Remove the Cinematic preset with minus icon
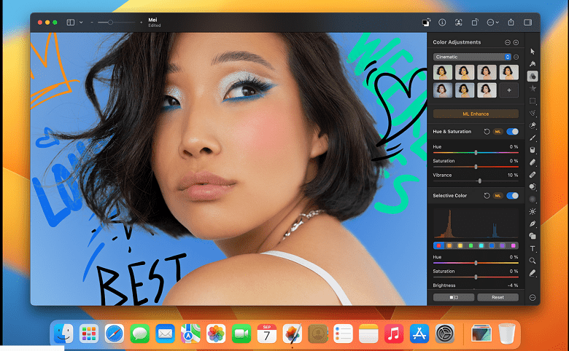The height and width of the screenshot is (351, 569). [516, 57]
